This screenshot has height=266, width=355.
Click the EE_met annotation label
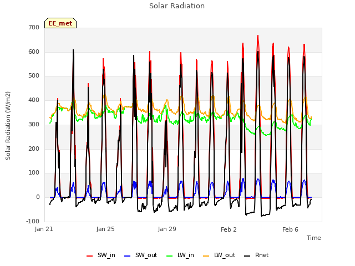pyautogui.click(x=60, y=23)
